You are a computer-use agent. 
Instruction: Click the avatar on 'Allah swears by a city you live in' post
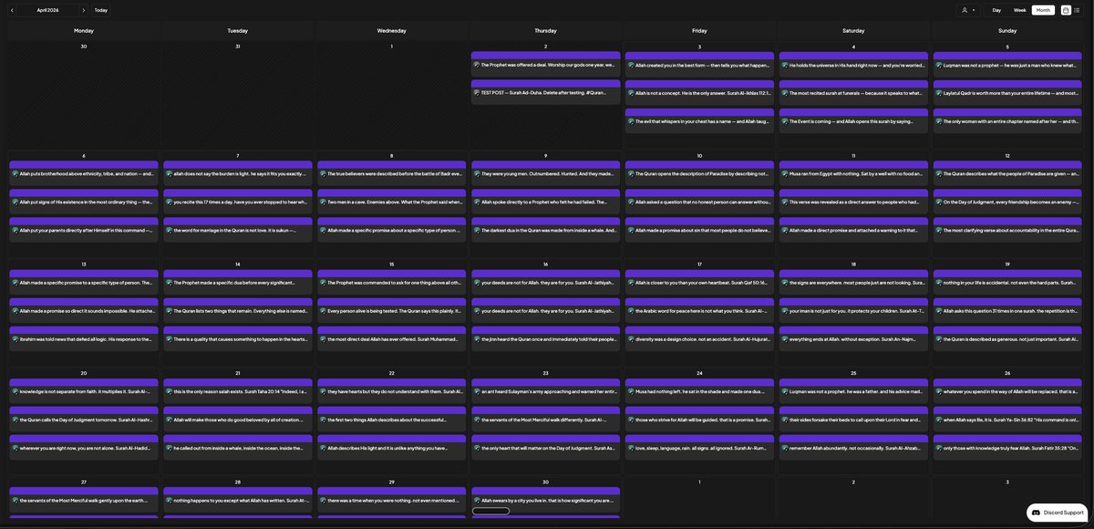click(x=477, y=500)
